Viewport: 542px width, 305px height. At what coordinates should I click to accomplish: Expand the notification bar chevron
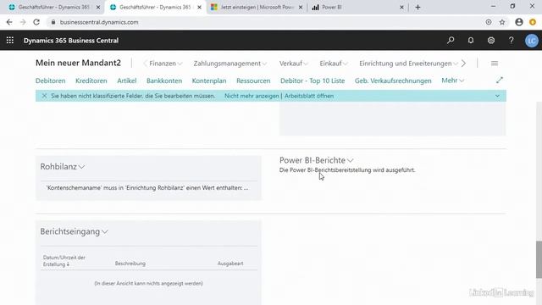click(x=497, y=96)
